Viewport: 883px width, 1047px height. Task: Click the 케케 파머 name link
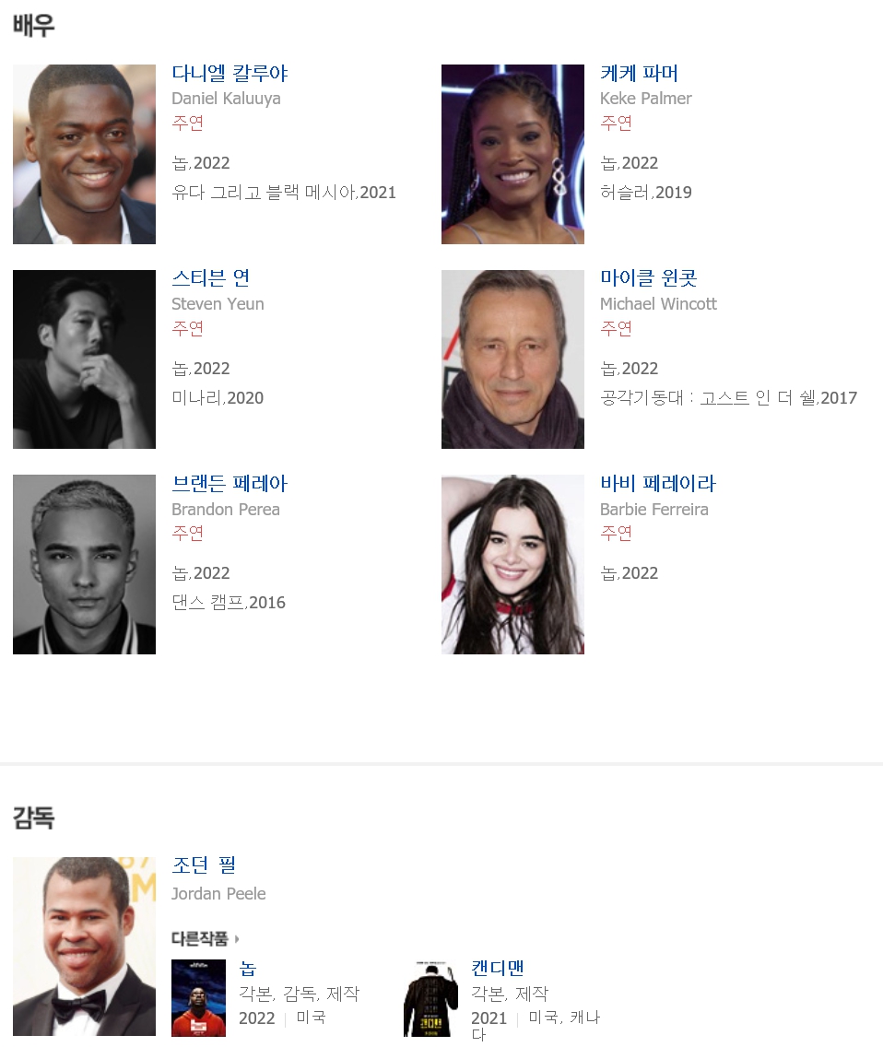(x=639, y=74)
